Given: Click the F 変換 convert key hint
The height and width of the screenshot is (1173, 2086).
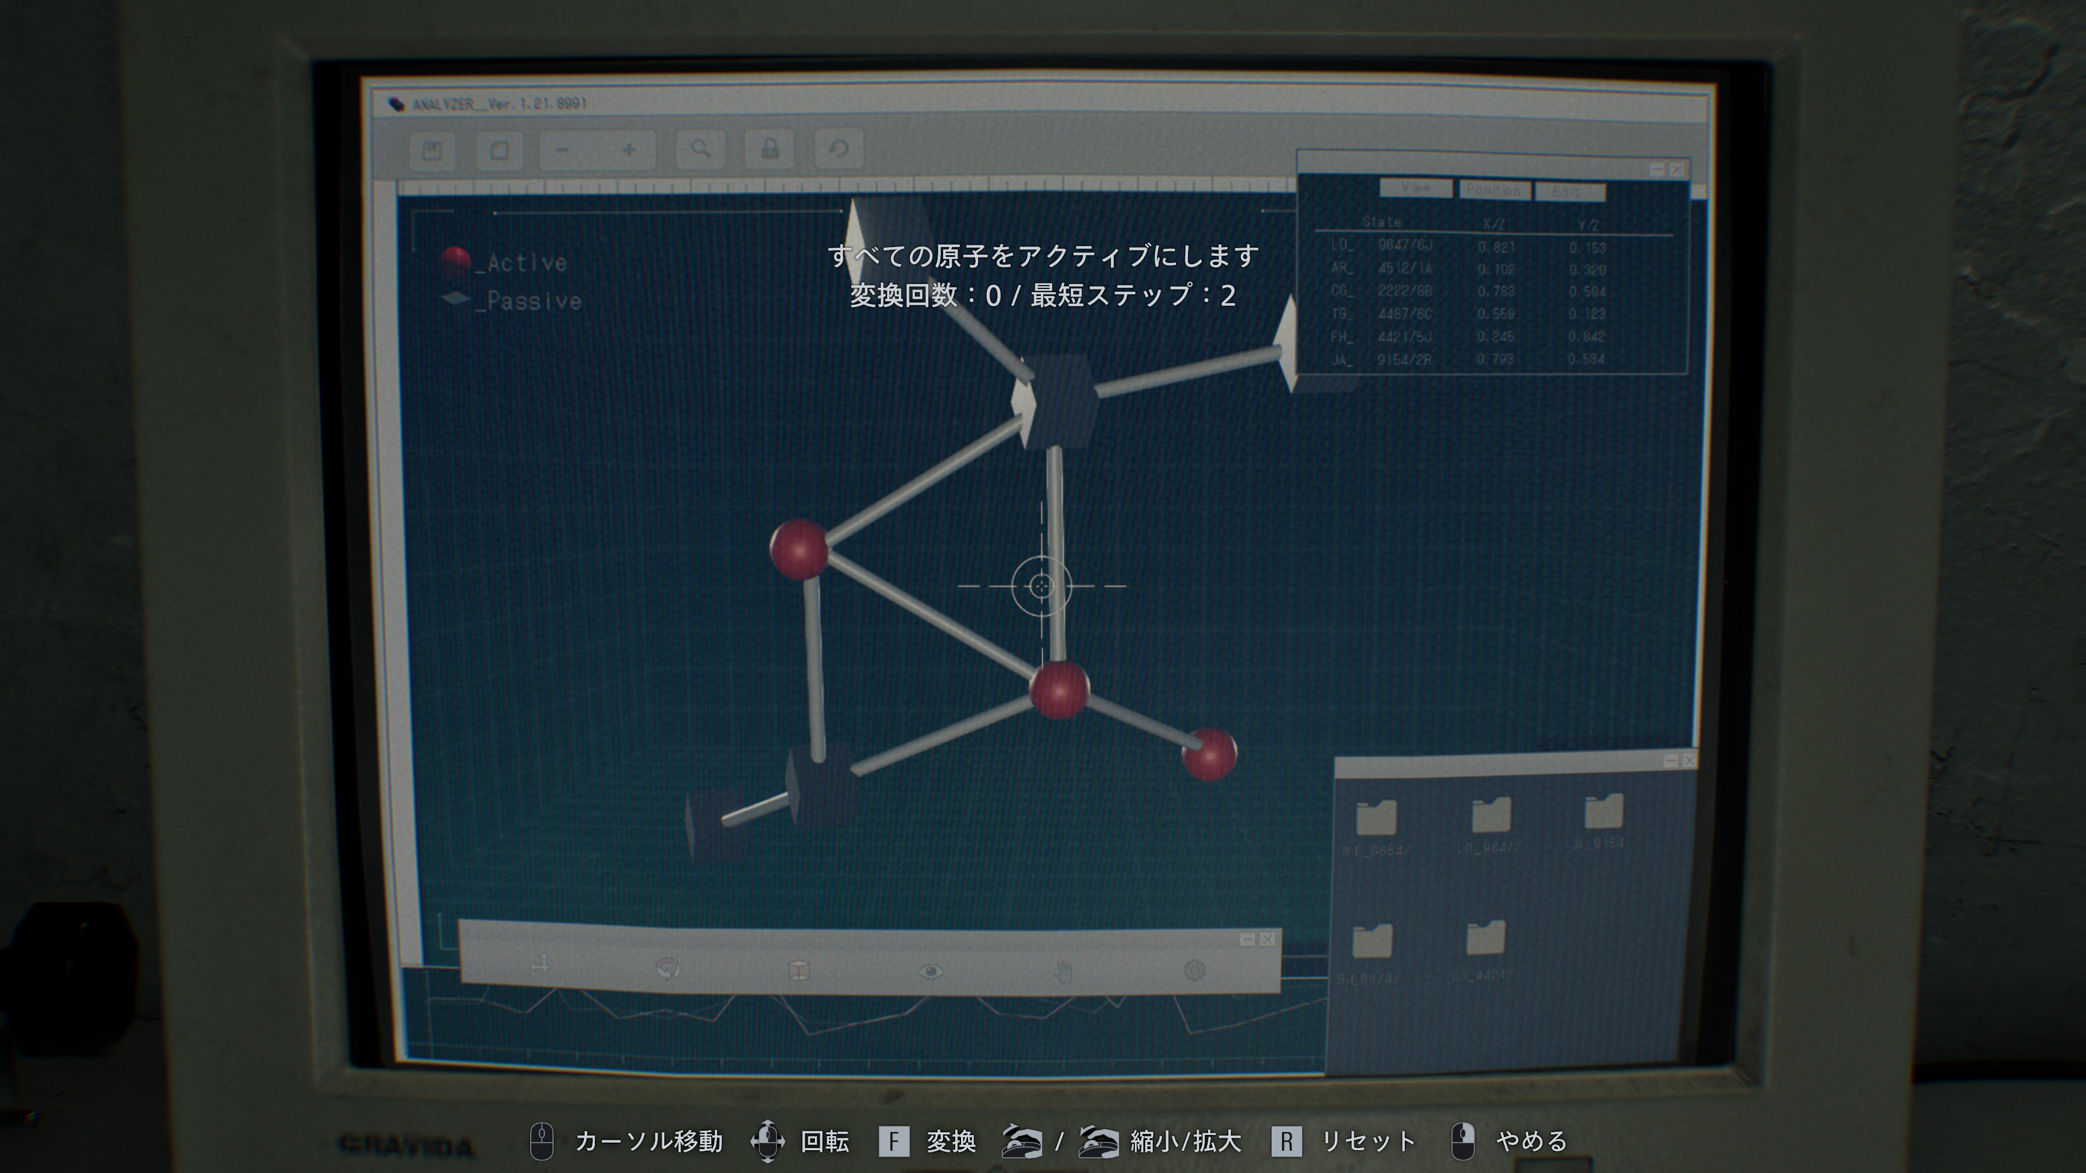Looking at the screenshot, I should tap(927, 1142).
